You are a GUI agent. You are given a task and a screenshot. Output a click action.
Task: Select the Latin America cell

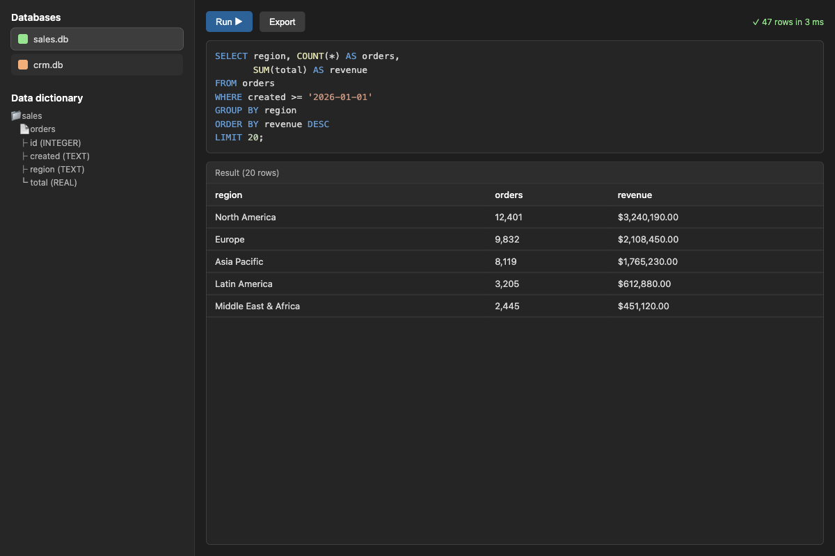click(x=244, y=284)
